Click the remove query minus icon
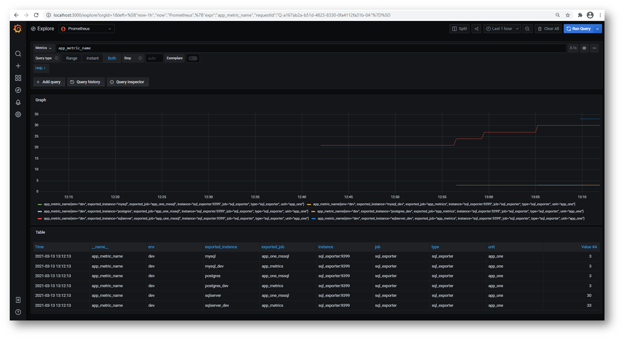The image size is (624, 340). (594, 48)
